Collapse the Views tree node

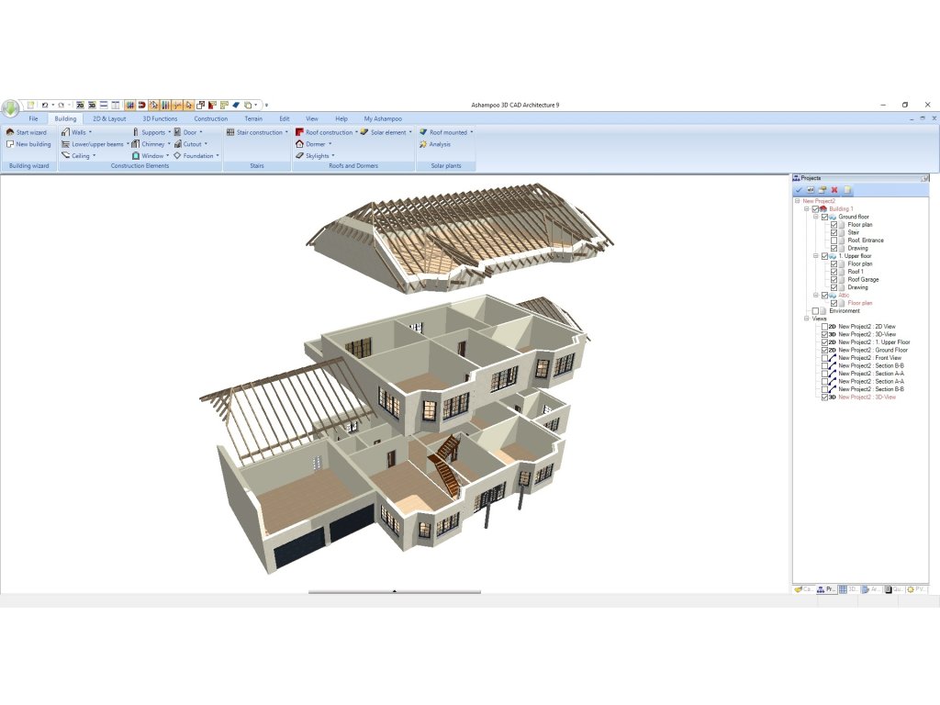807,319
